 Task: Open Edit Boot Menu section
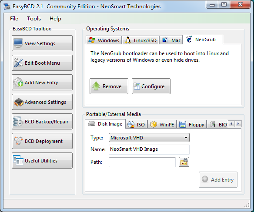pos(42,63)
